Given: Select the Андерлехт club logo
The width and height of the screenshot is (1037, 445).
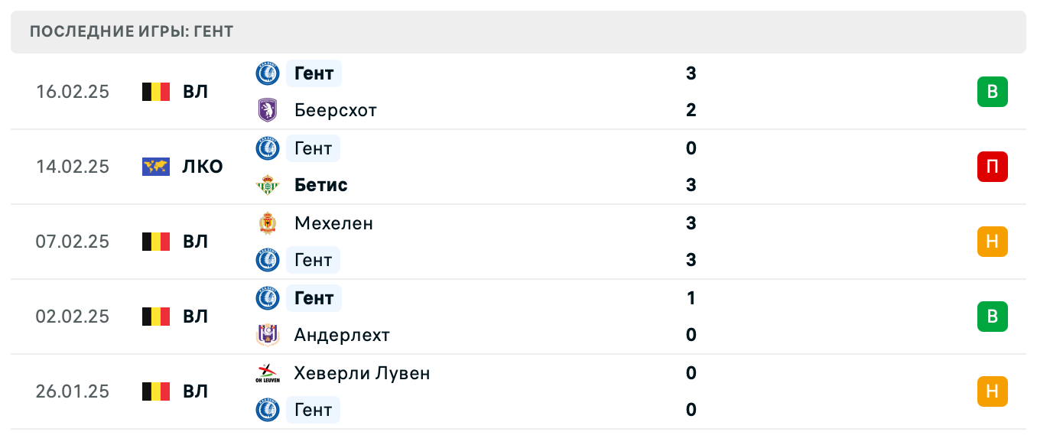Looking at the screenshot, I should coord(266,335).
